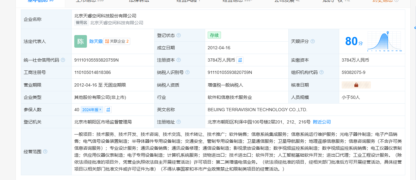The width and height of the screenshot is (416, 180).
Task: Open the 关联企业 2 badge
Action: (x=117, y=41)
